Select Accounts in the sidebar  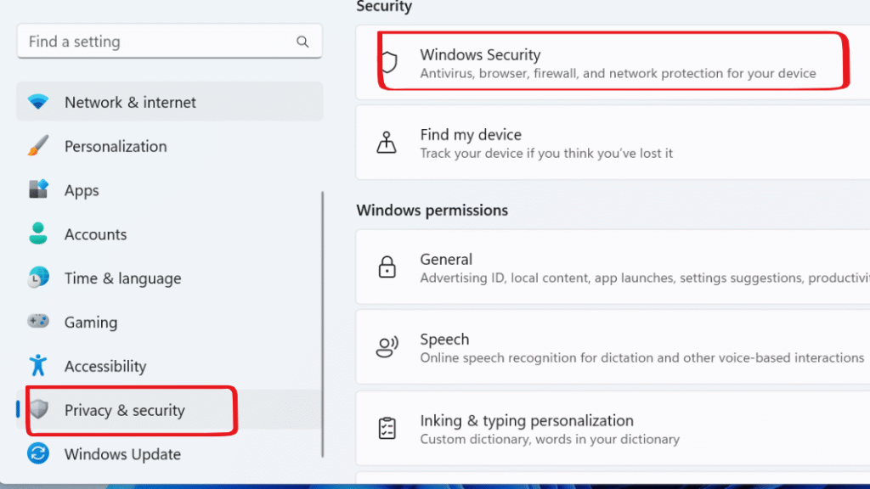(x=169, y=234)
